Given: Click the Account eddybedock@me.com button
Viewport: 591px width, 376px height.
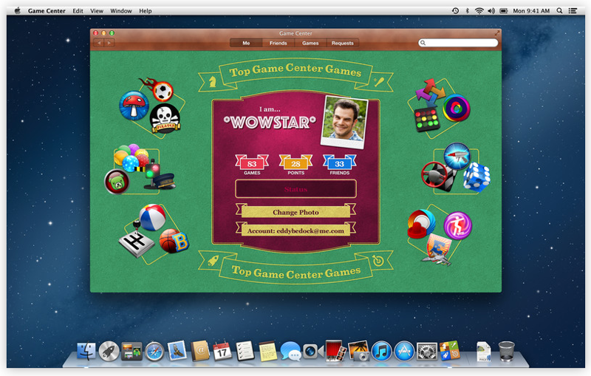Looking at the screenshot, I should tap(296, 231).
